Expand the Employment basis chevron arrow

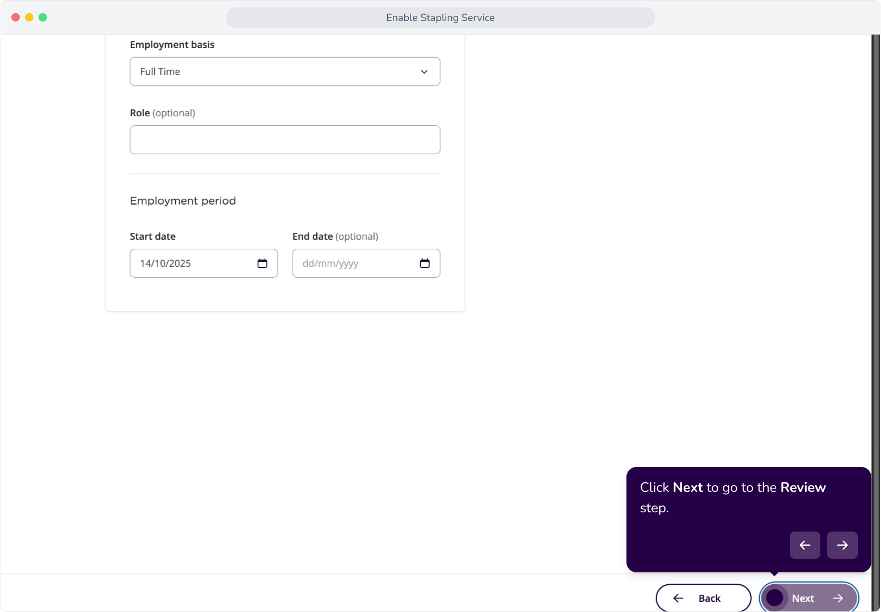click(424, 72)
